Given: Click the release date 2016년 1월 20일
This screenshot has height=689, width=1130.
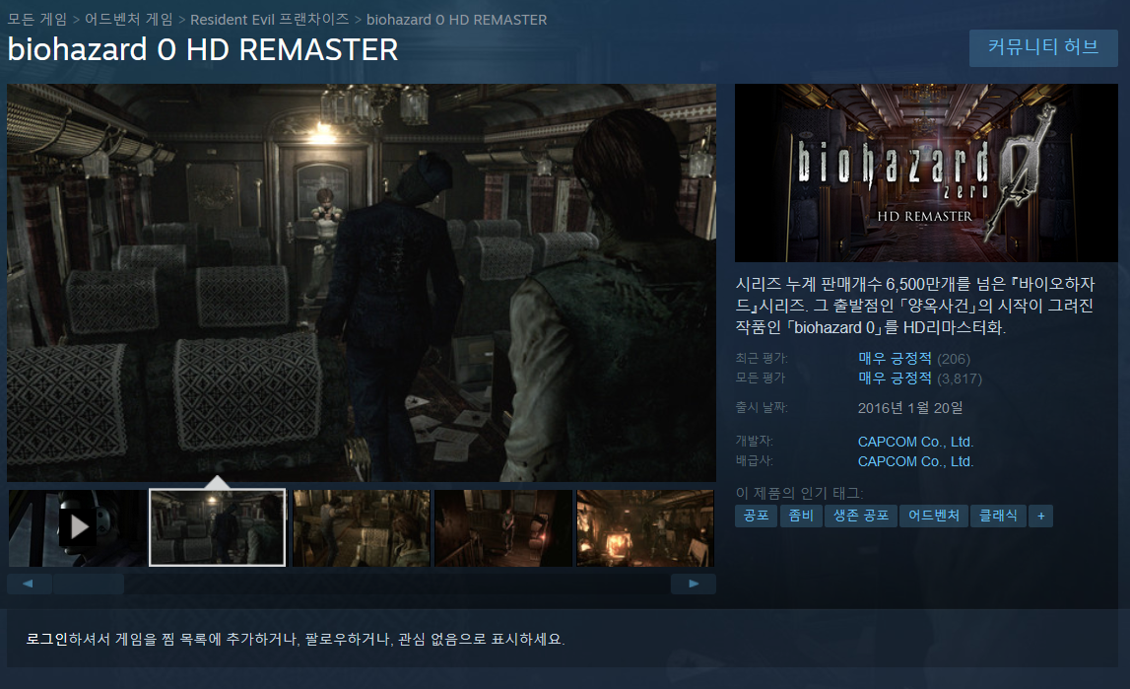Looking at the screenshot, I should tap(910, 408).
